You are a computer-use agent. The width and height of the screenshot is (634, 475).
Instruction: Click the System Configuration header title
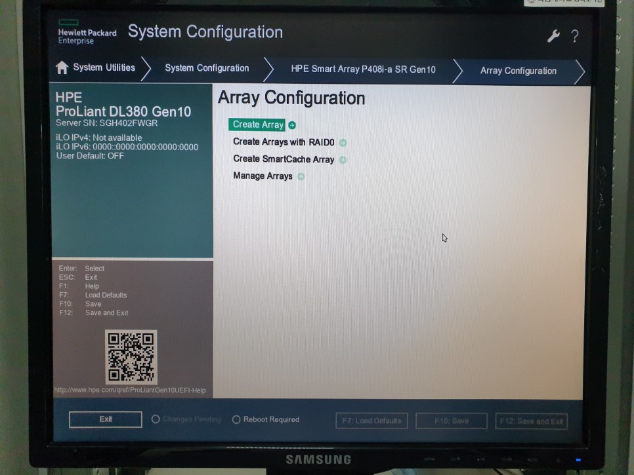(205, 32)
